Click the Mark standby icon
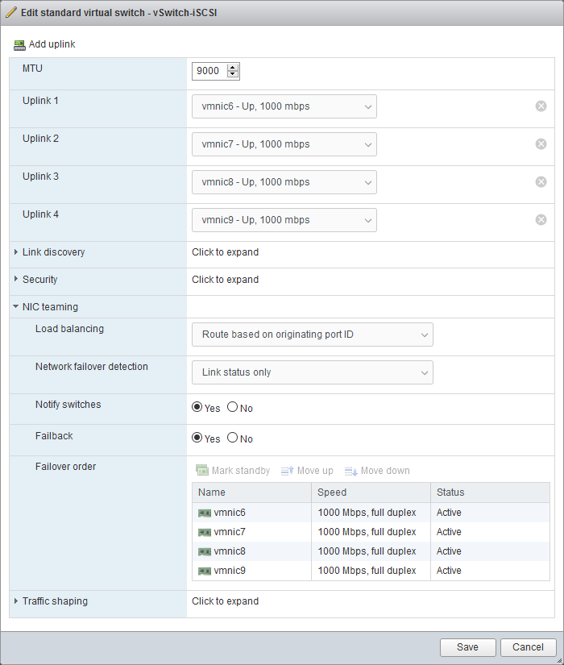The height and width of the screenshot is (665, 564). pos(202,471)
